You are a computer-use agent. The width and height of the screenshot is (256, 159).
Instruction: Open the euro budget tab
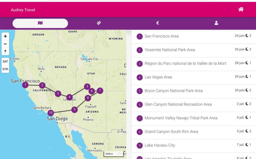coord(157,23)
